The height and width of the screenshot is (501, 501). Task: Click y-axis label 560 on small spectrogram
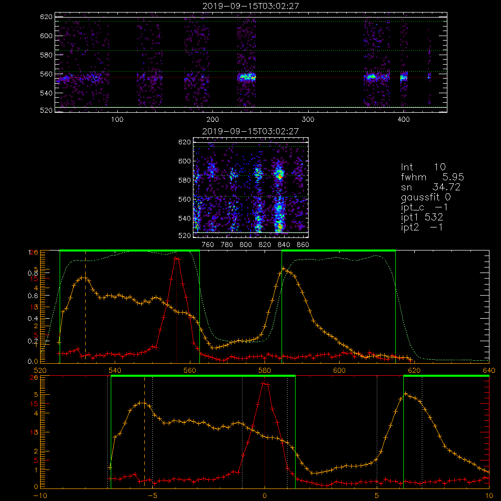[184, 199]
